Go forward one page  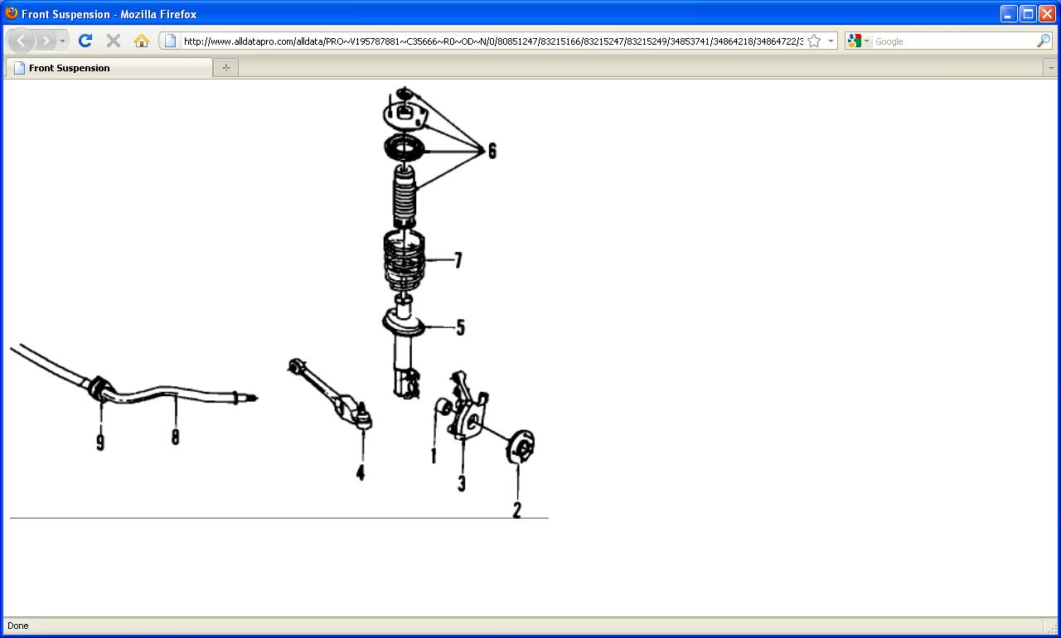click(x=46, y=41)
